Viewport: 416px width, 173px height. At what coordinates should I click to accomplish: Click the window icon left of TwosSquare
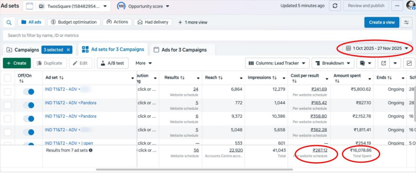pyautogui.click(x=29, y=6)
